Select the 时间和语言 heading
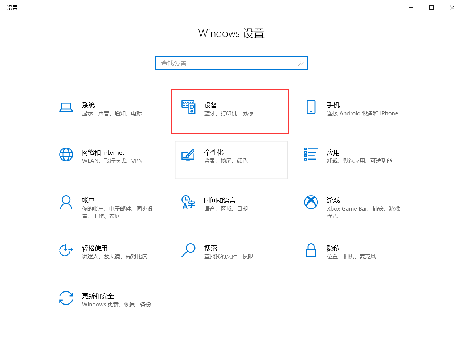 tap(220, 200)
